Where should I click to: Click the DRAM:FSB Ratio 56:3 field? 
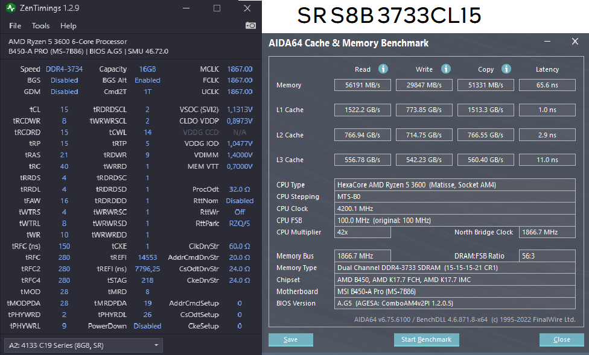coord(547,256)
